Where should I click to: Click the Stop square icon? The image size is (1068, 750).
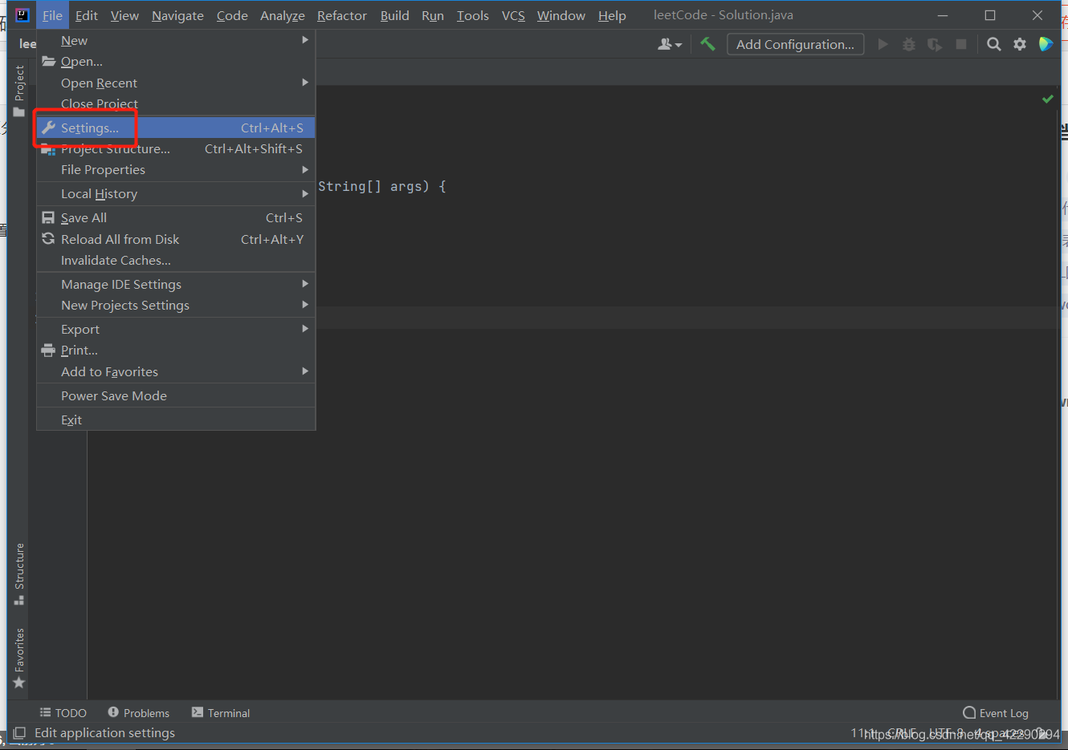(961, 44)
